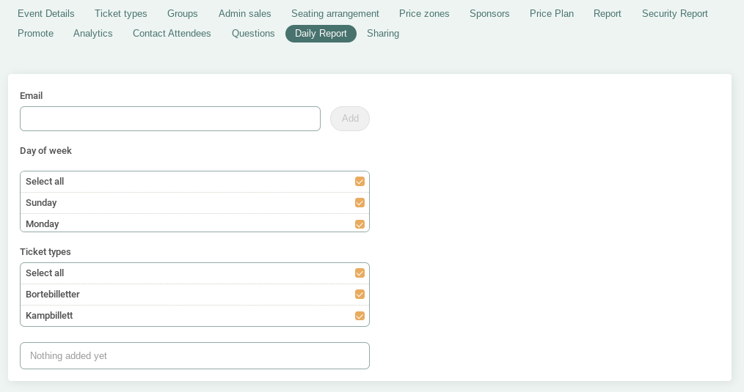Open the Price zones tab
Screen dimensions: 744x392
click(x=424, y=14)
